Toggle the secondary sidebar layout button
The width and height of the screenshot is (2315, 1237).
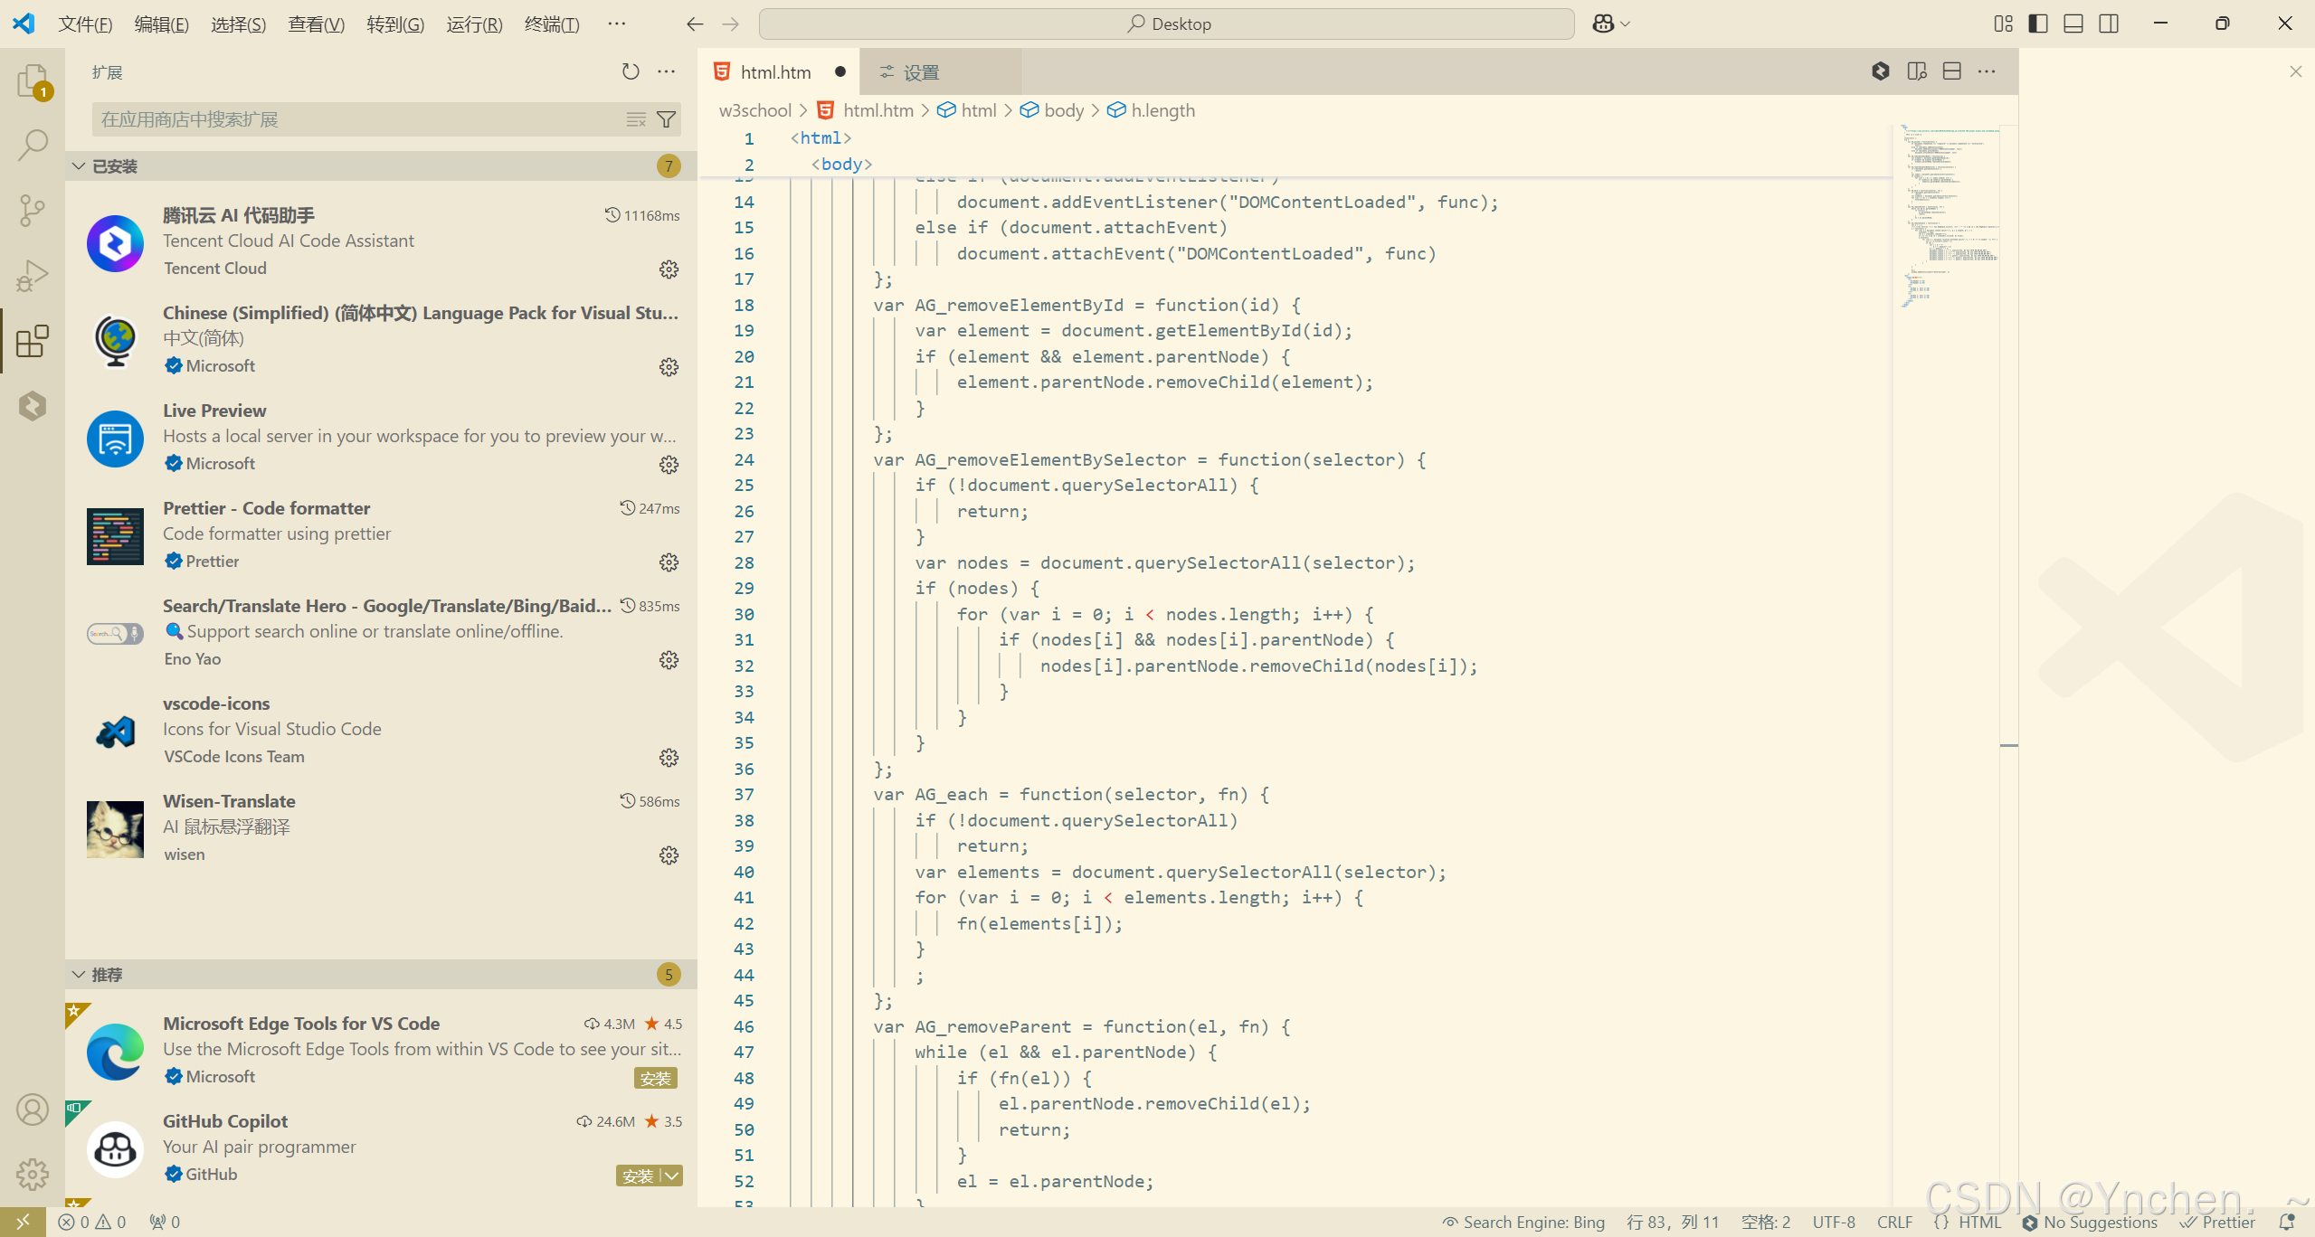(x=2109, y=24)
